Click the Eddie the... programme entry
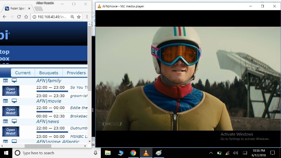The width and height of the screenshot is (281, 158). [x=79, y=108]
